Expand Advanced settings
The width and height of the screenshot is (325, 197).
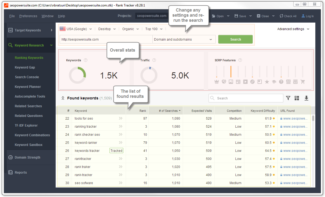(293, 29)
